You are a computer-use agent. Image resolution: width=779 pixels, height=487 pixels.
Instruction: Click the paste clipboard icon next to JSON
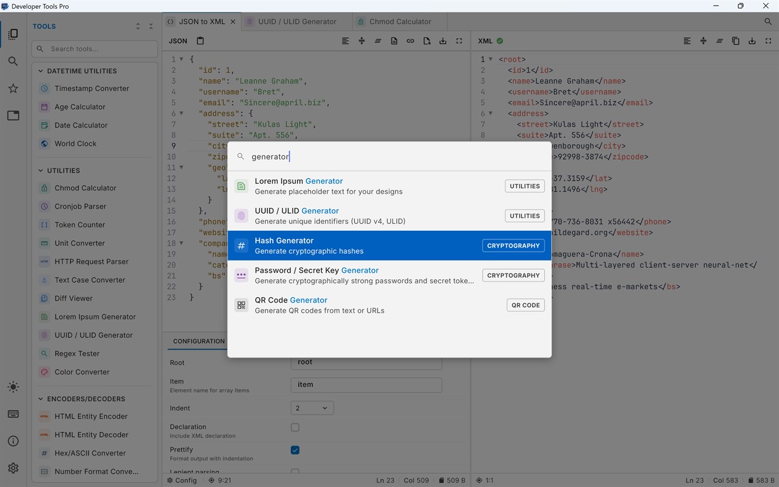(x=200, y=41)
